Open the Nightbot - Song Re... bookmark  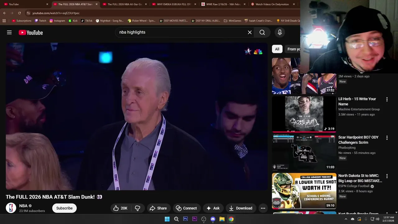point(109,21)
